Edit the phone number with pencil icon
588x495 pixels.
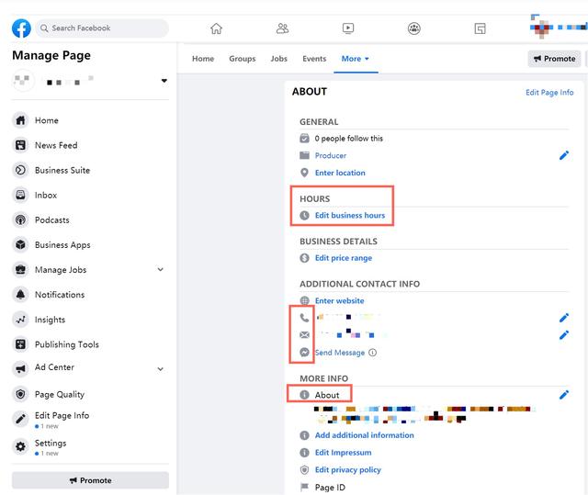564,318
